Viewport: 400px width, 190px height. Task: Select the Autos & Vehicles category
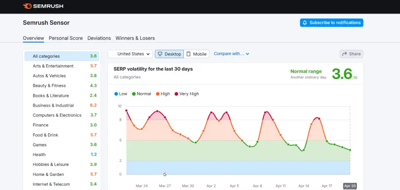pos(62,76)
